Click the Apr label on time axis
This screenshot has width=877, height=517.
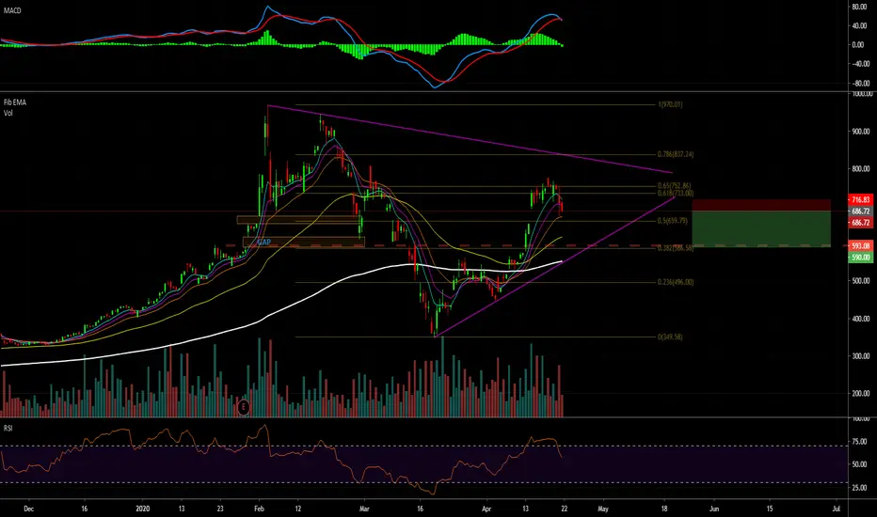(x=486, y=509)
